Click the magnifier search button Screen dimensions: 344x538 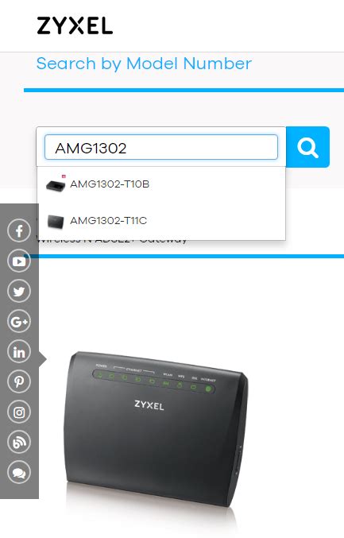(x=307, y=147)
